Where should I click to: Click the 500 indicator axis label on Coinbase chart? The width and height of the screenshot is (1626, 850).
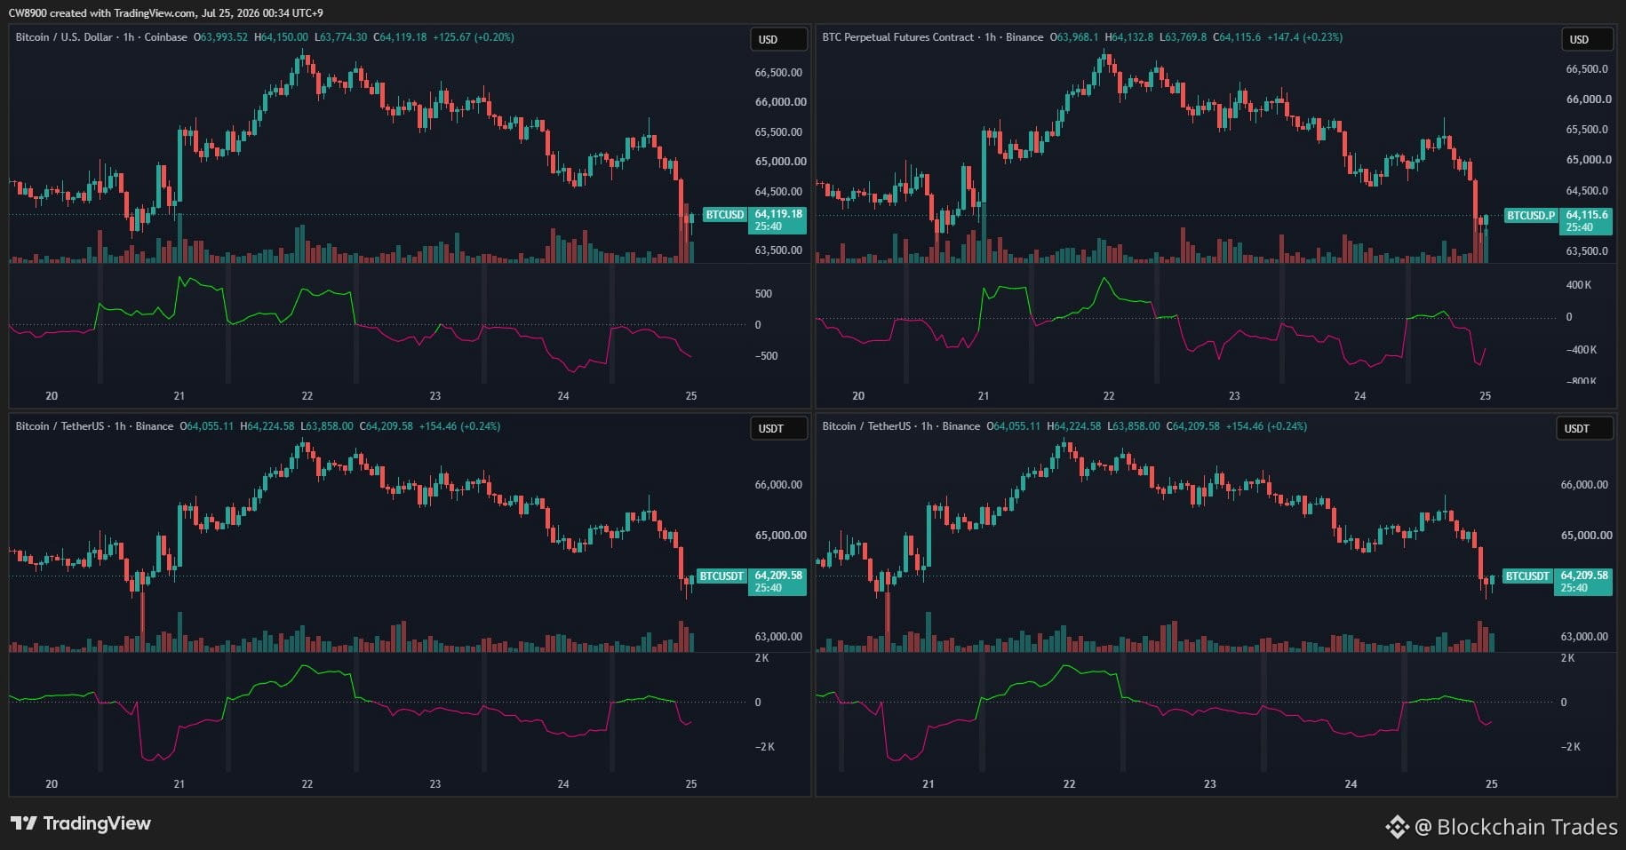coord(763,294)
